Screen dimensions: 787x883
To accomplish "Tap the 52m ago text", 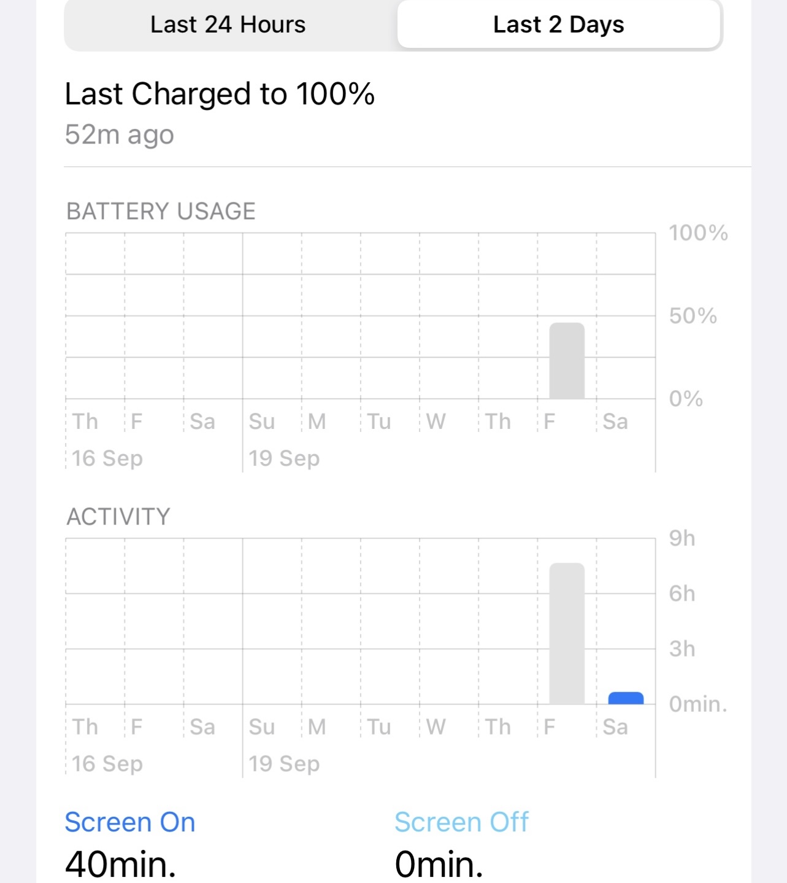I will tap(120, 134).
